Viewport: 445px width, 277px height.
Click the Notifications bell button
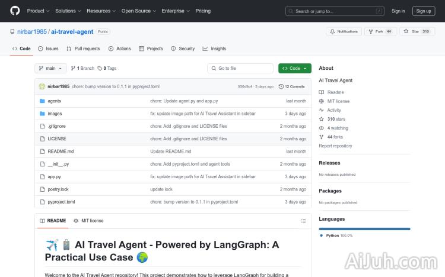pos(344,31)
